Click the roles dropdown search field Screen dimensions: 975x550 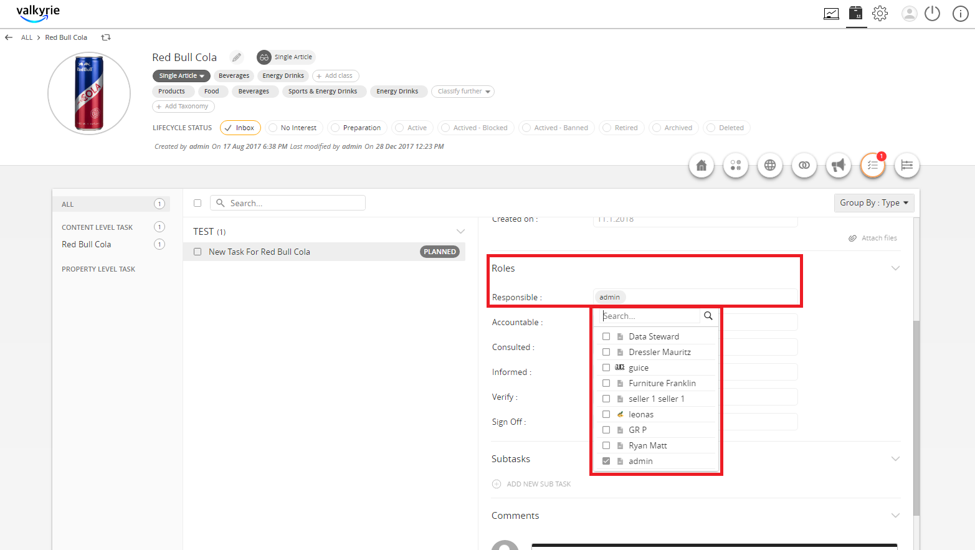click(650, 316)
